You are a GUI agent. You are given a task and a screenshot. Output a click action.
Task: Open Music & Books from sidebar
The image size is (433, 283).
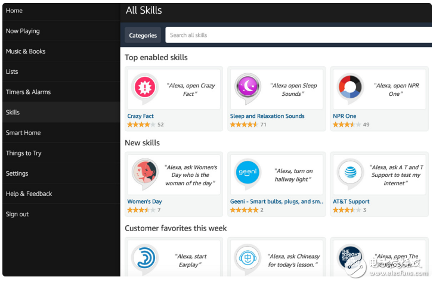(26, 51)
